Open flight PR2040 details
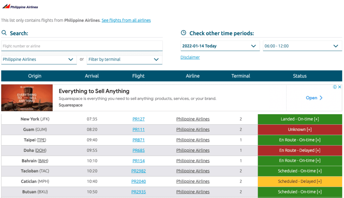The width and height of the screenshot is (344, 198). point(138,181)
